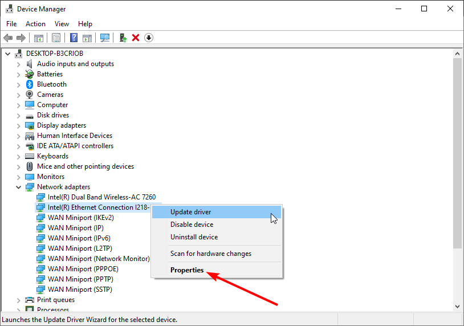The width and height of the screenshot is (464, 326).
Task: Click the Print queues printer icon
Action: (30, 300)
